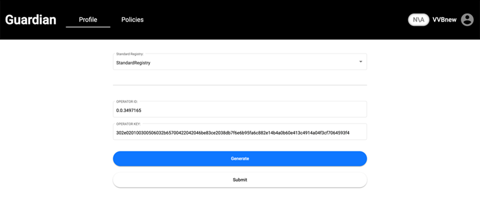Open the Profile tab
The height and width of the screenshot is (199, 480).
tap(88, 20)
